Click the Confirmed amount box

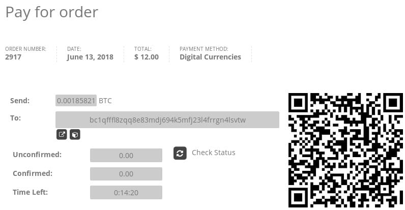click(x=126, y=174)
